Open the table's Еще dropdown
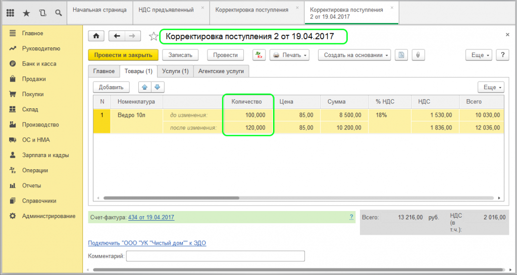This screenshot has width=517, height=275. (491, 87)
